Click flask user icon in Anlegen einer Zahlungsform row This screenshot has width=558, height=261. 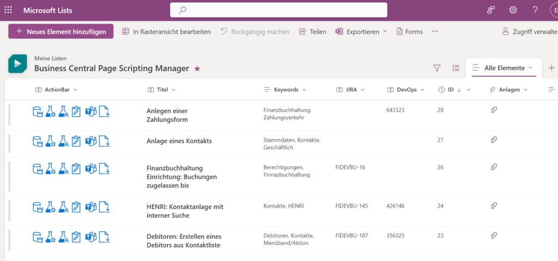click(x=64, y=112)
